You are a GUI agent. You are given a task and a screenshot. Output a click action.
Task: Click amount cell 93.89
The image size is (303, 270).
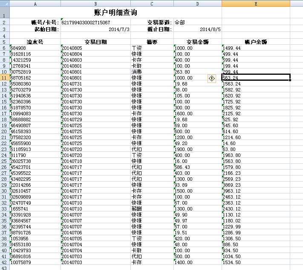pyautogui.click(x=198, y=185)
